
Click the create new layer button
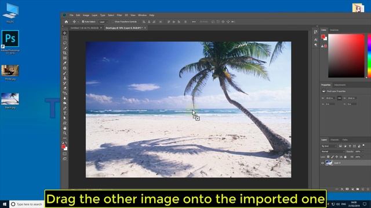tap(363, 189)
